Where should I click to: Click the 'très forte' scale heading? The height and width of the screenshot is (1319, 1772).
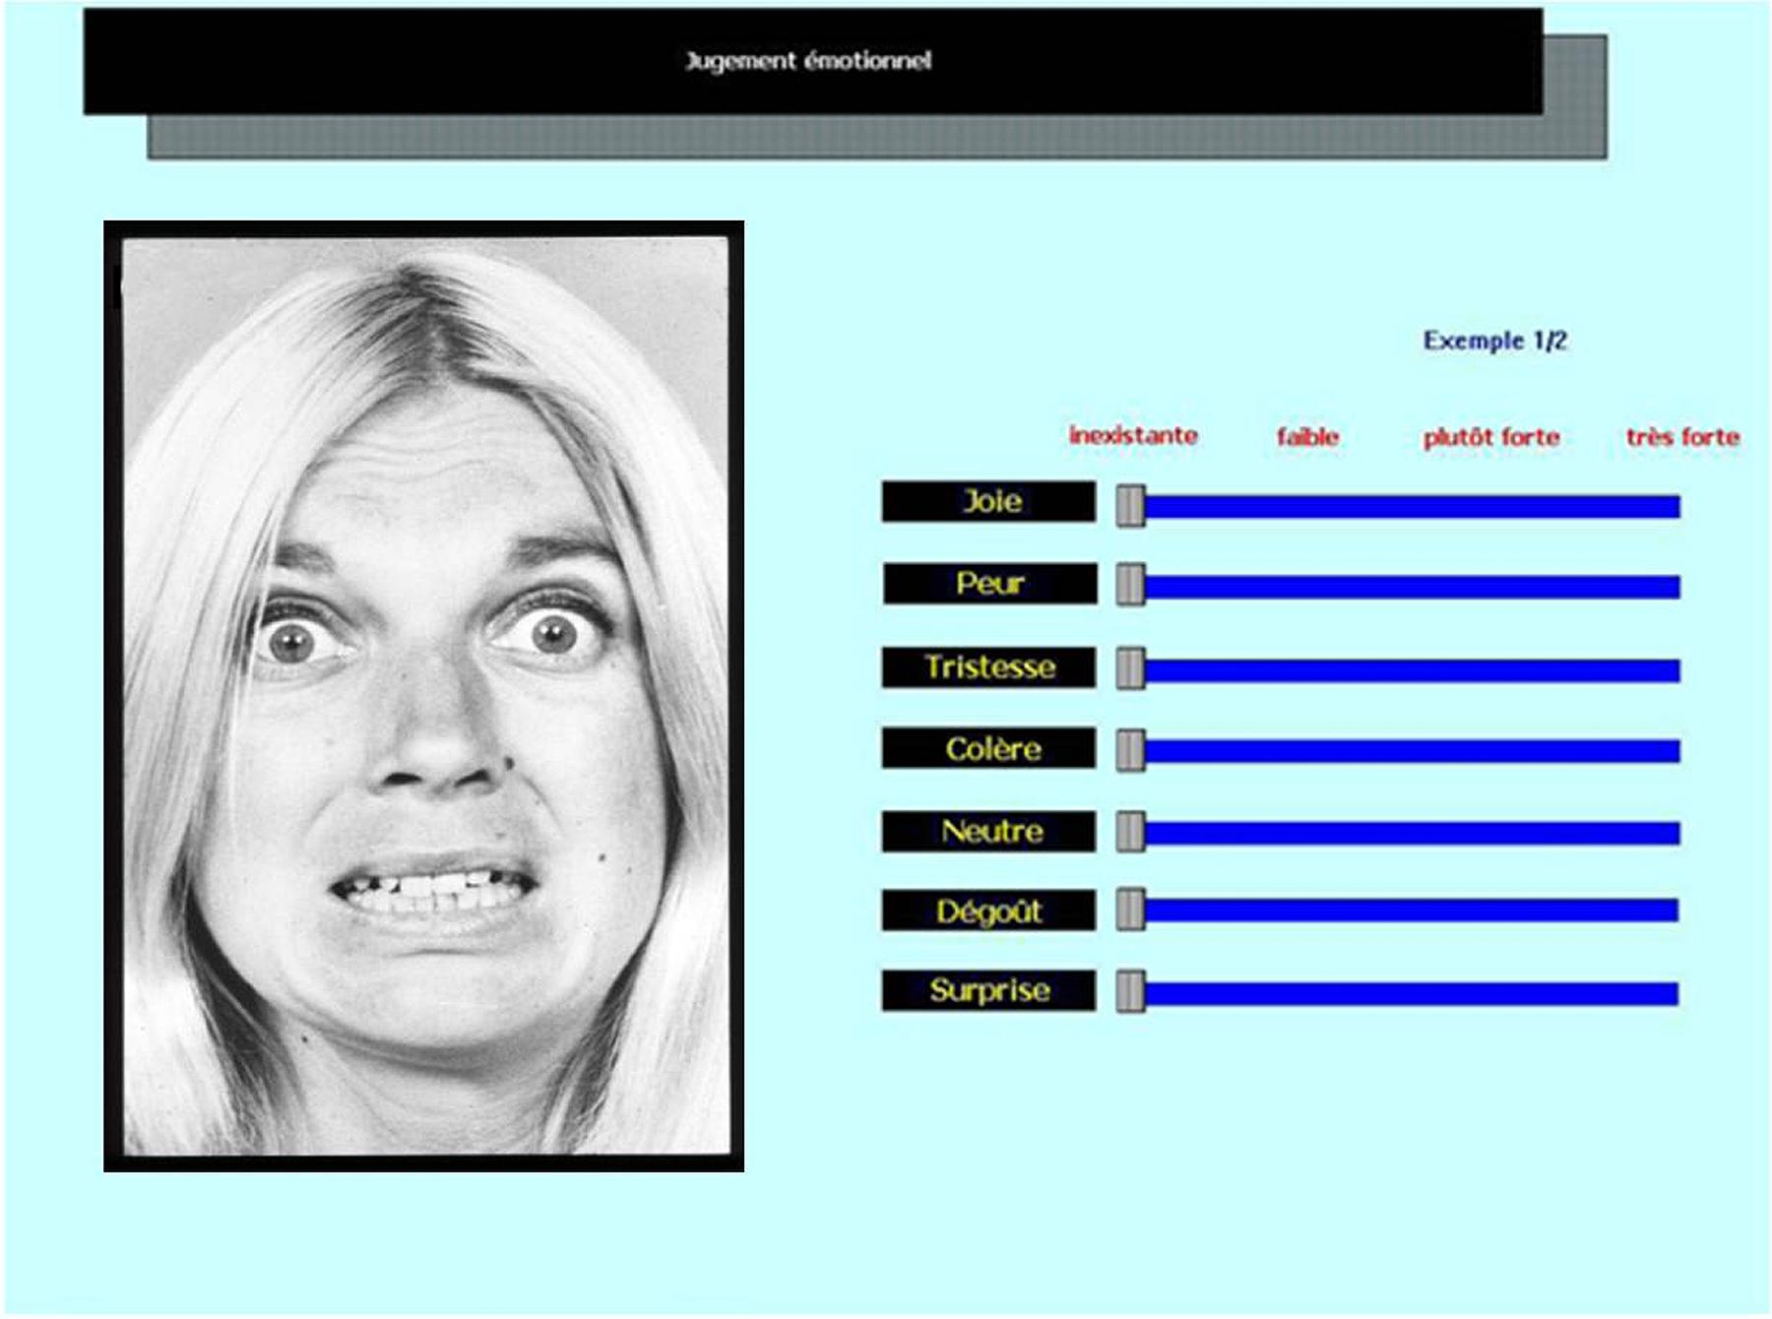[1682, 436]
